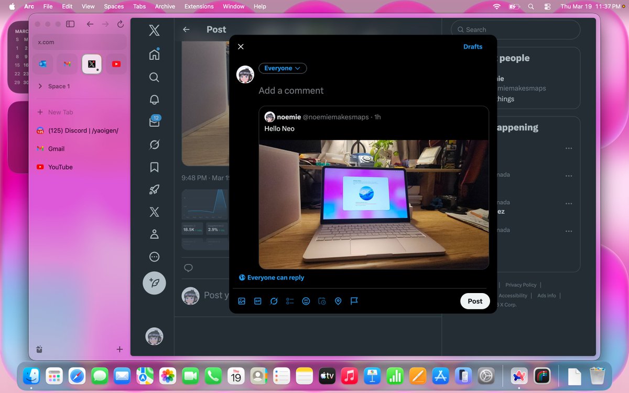Open the Privacy Policy link
The image size is (629, 393).
pyautogui.click(x=521, y=285)
